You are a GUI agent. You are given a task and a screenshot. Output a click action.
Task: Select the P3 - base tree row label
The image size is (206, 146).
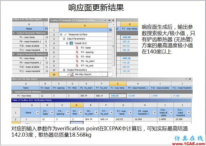tap(86, 48)
